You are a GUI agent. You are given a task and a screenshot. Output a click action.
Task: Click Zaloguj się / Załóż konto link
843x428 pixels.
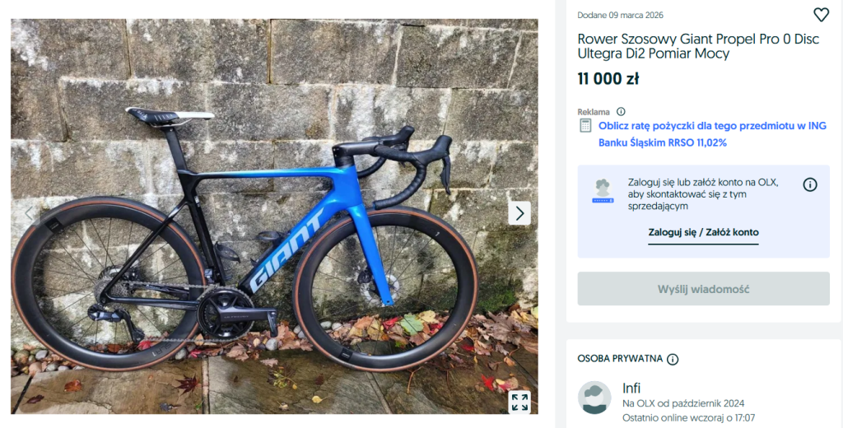pos(703,233)
